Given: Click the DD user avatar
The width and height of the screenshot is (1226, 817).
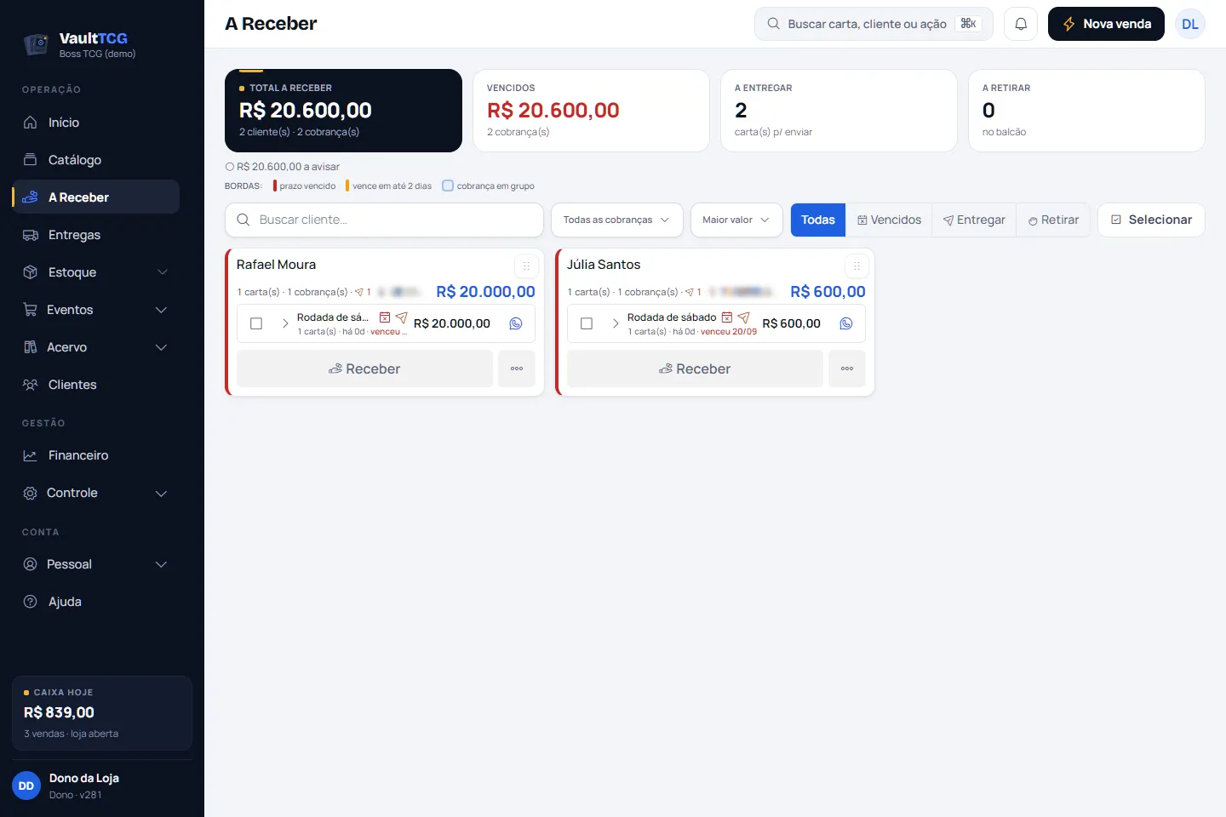Looking at the screenshot, I should point(26,786).
